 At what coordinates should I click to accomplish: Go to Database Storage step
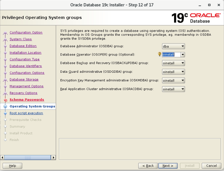click(x=24, y=79)
